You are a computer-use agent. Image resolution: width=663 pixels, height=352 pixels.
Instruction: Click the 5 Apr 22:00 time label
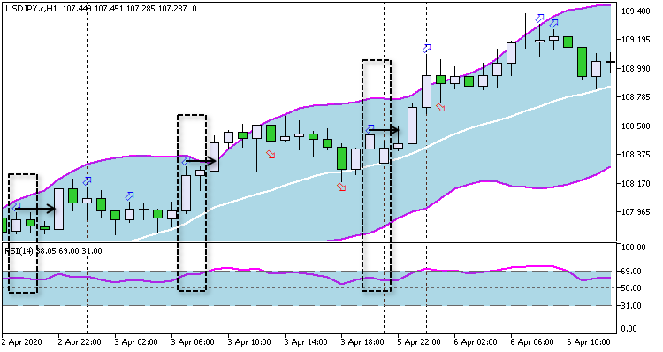(419, 342)
